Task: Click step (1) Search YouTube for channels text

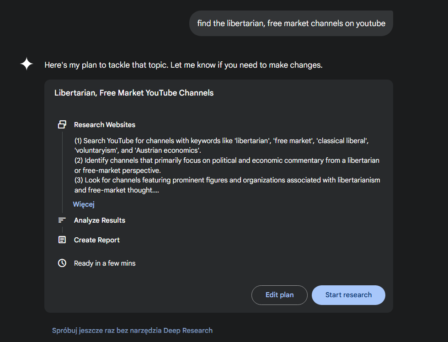Action: coord(221,145)
